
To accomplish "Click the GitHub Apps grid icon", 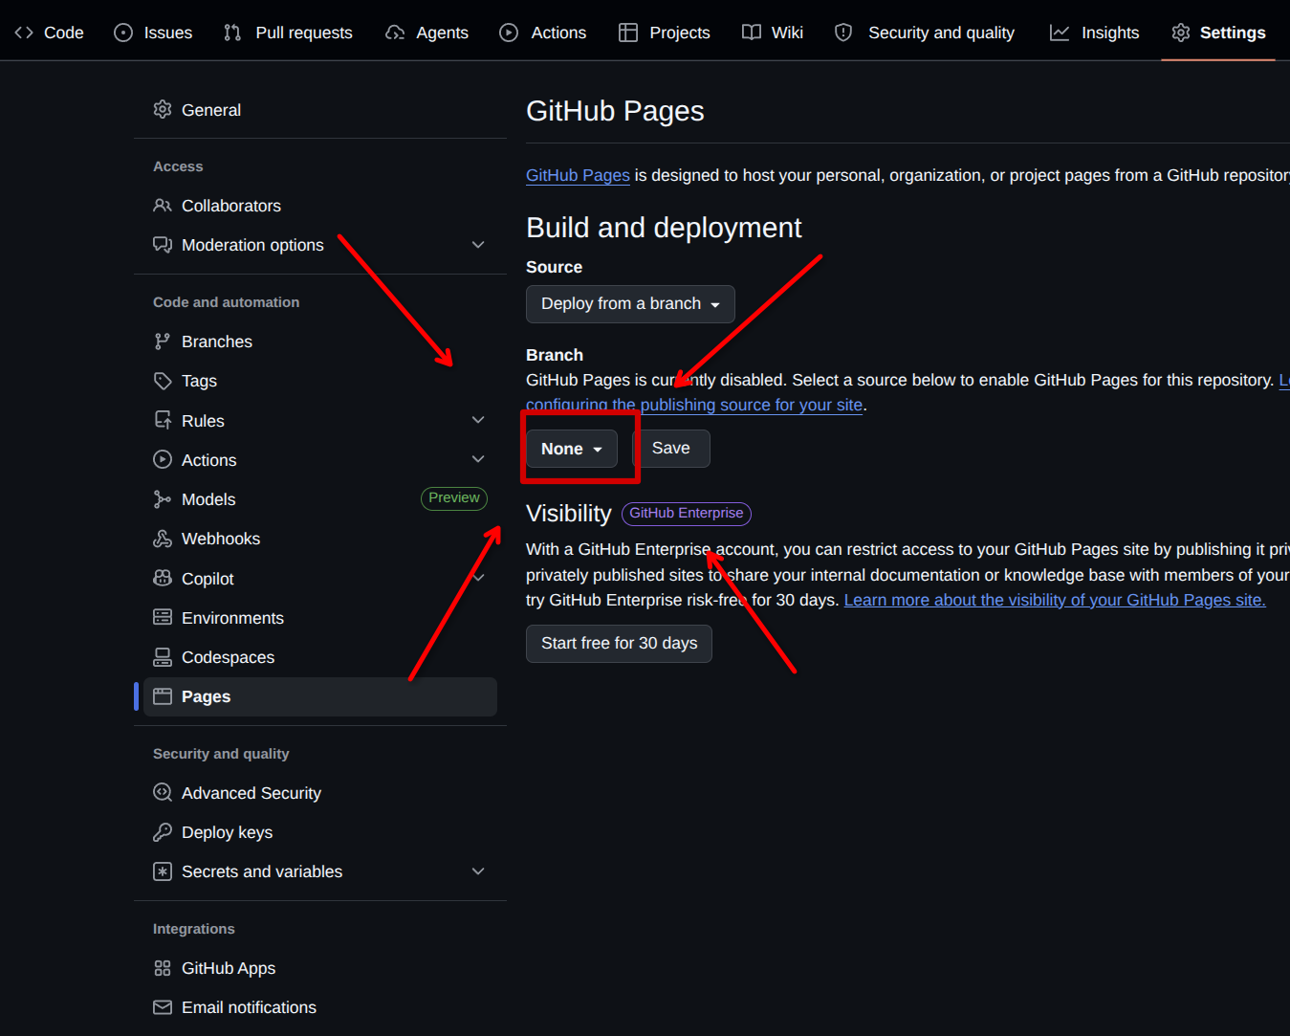I will [163, 968].
